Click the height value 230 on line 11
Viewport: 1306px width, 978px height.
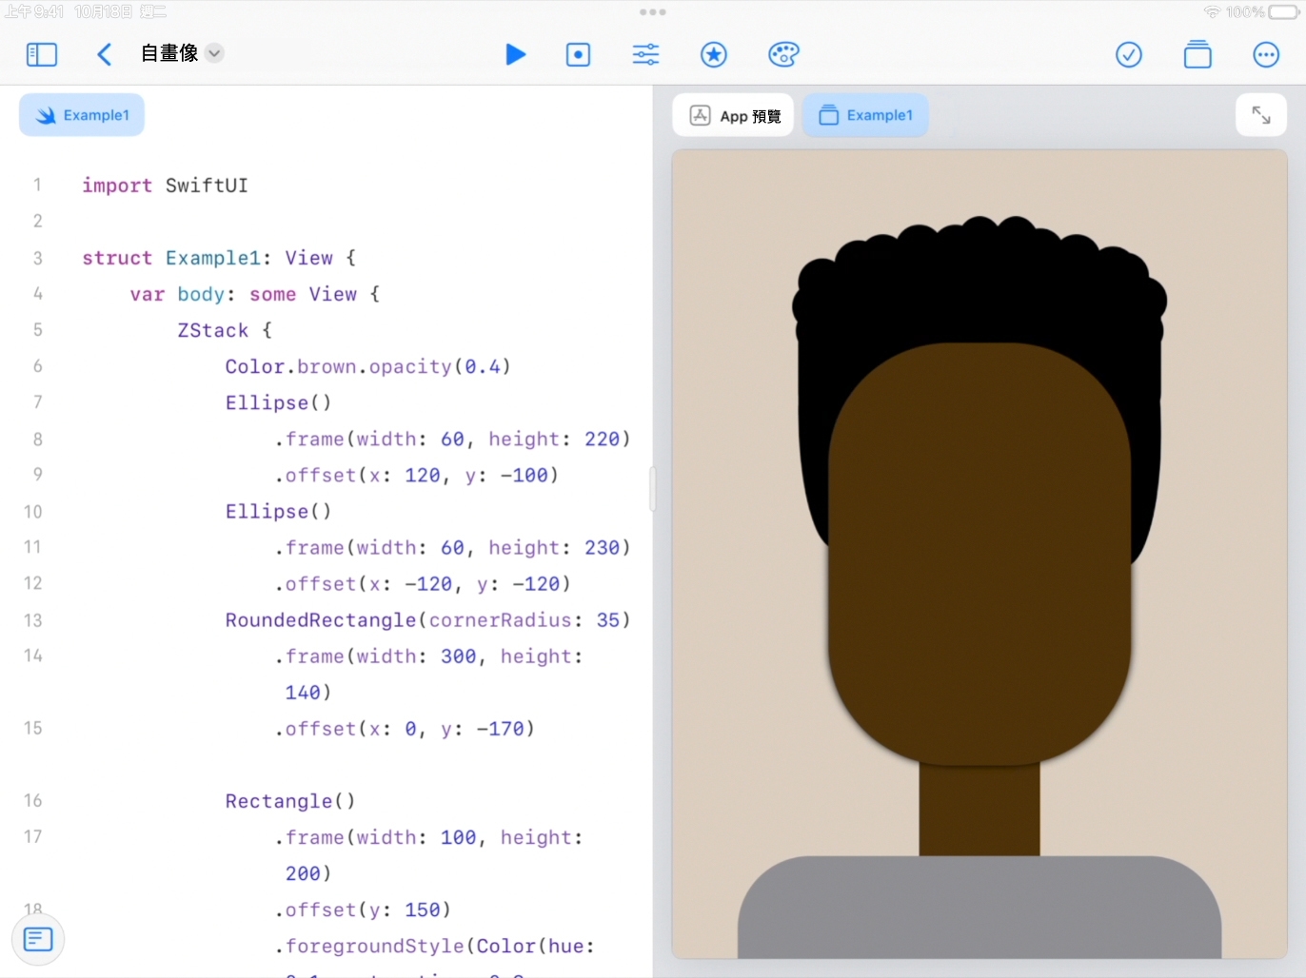pyautogui.click(x=602, y=547)
